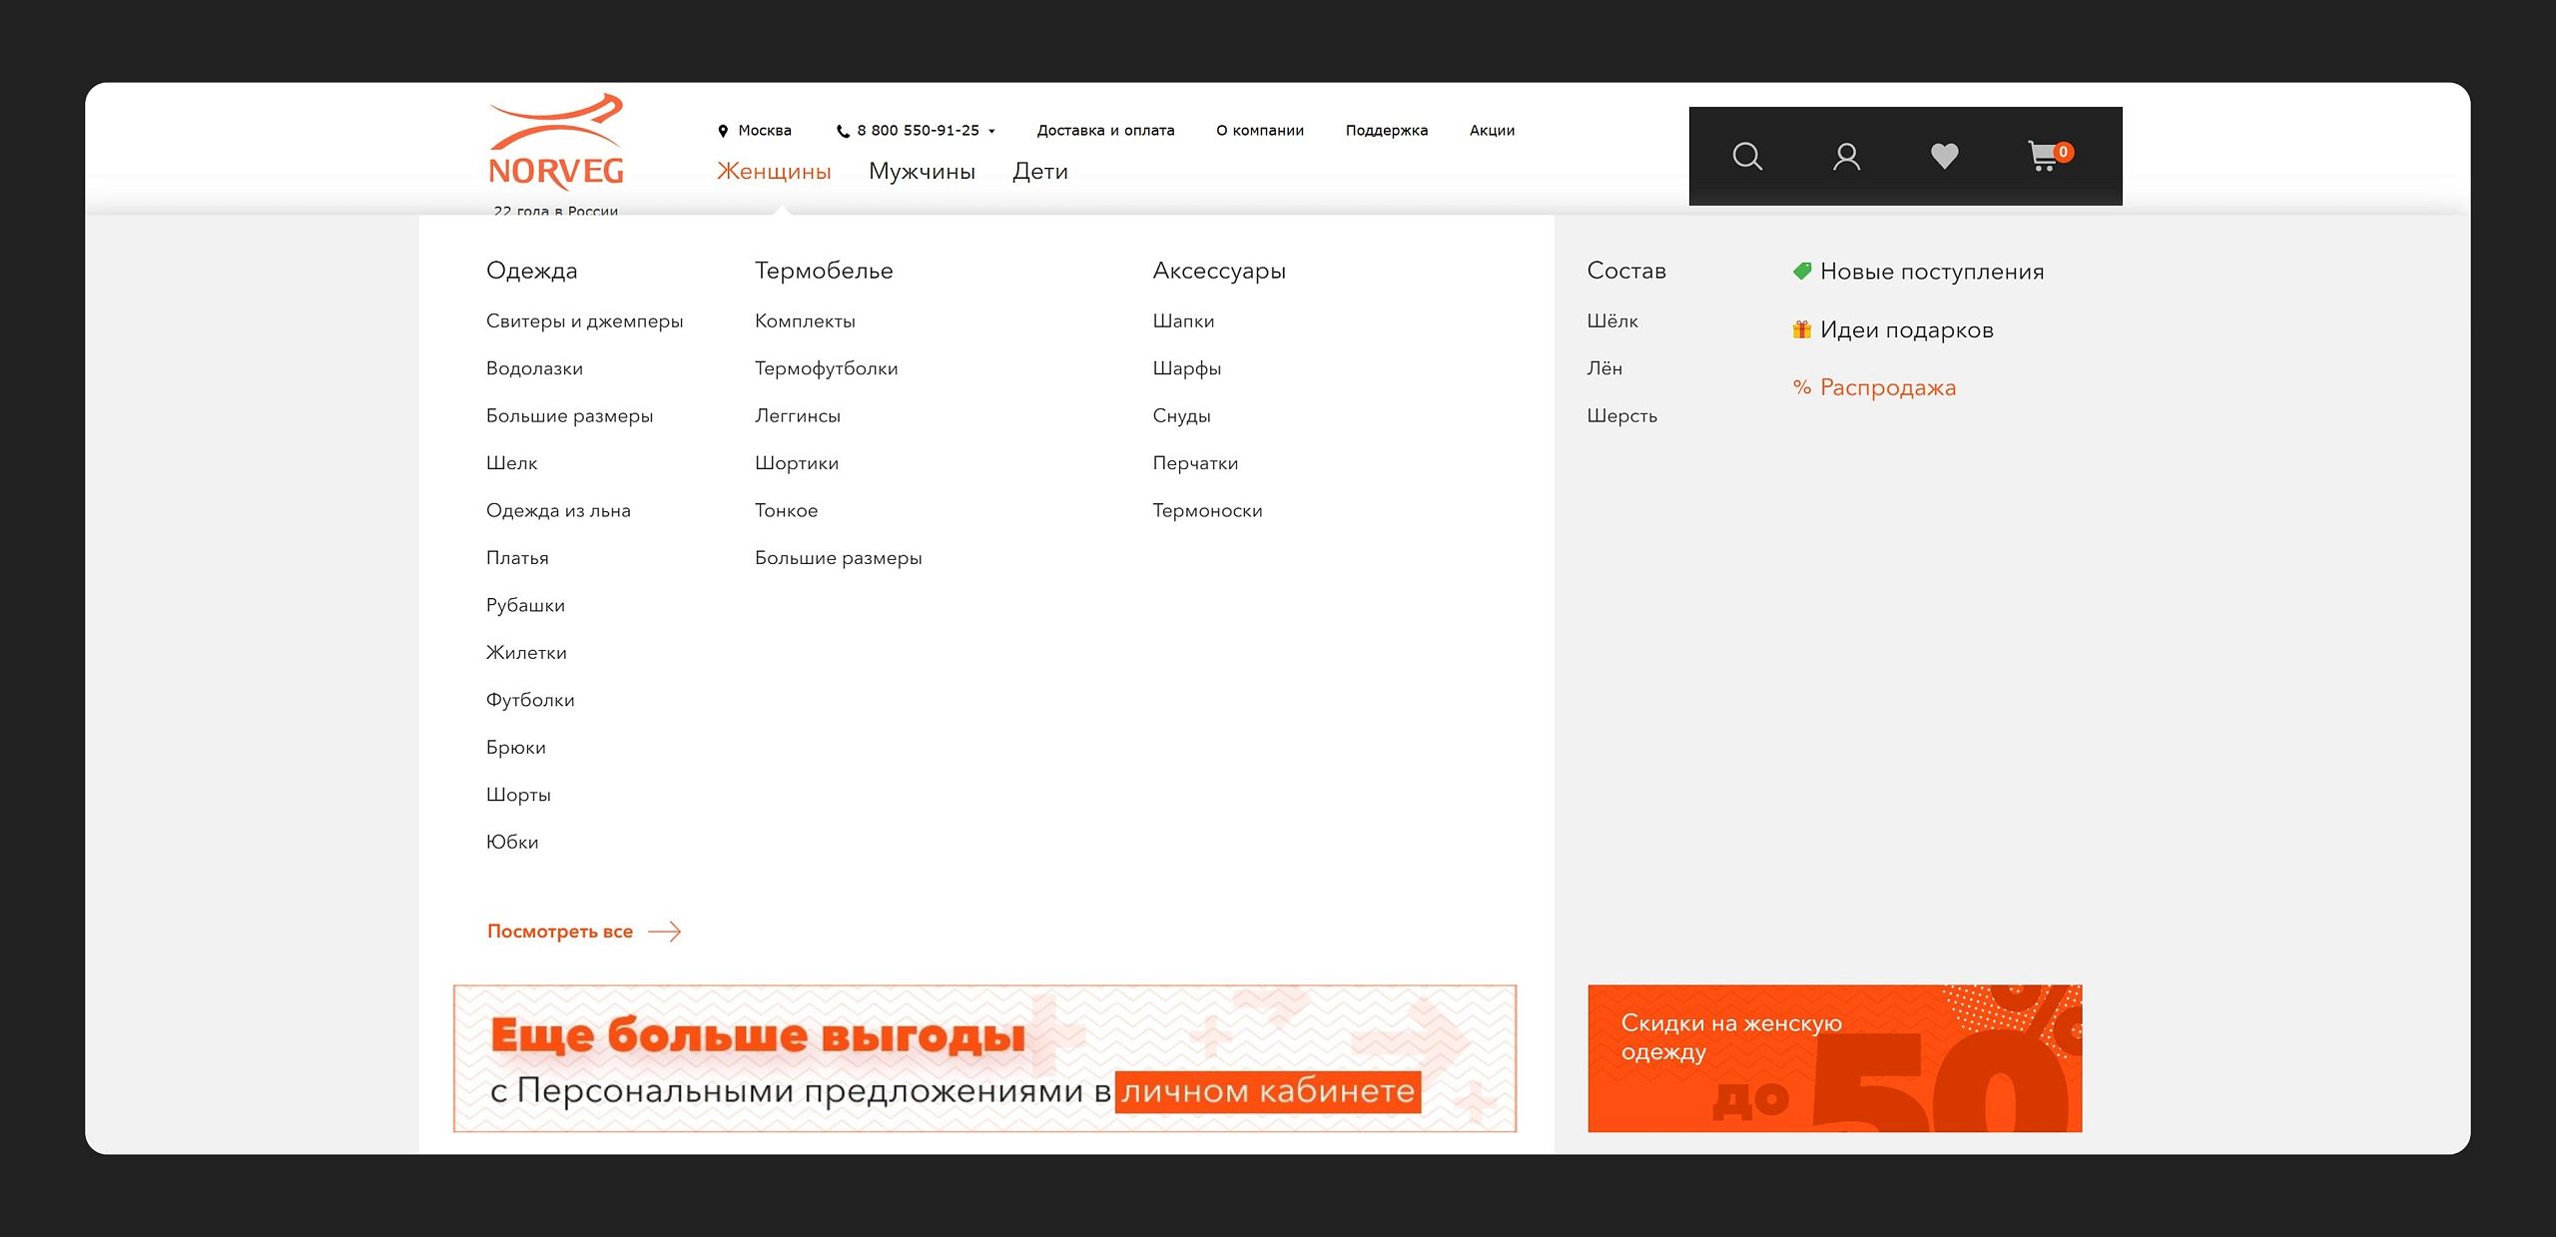This screenshot has width=2556, height=1237.
Task: Open favorites via the heart icon
Action: coord(1944,157)
